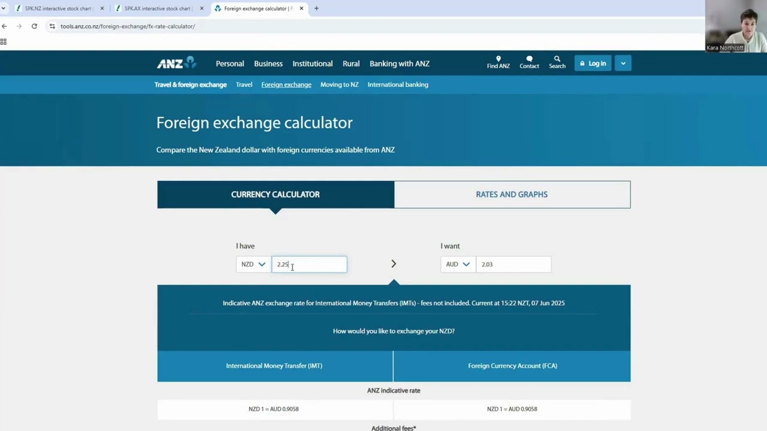
Task: Click the site info icon in address bar
Action: pyautogui.click(x=52, y=26)
